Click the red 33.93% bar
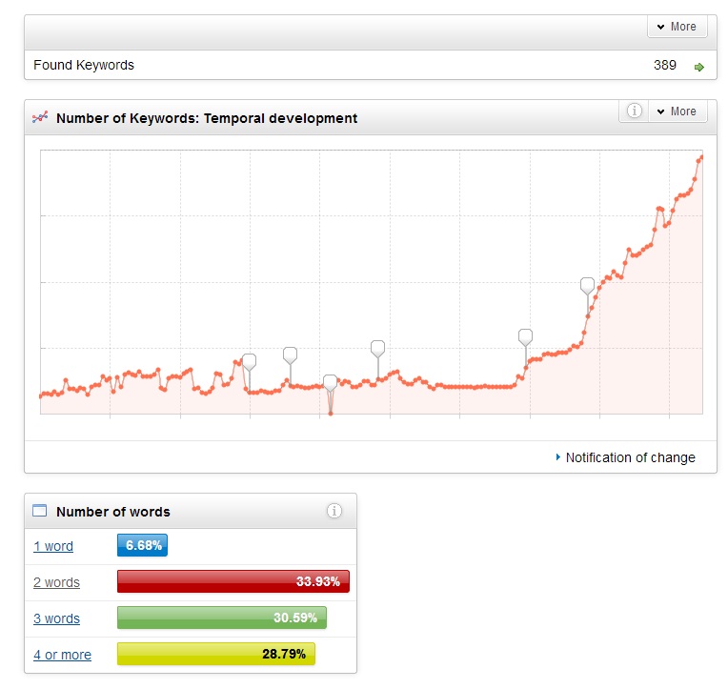Screen dimensions: 728x689 pyautogui.click(x=233, y=581)
